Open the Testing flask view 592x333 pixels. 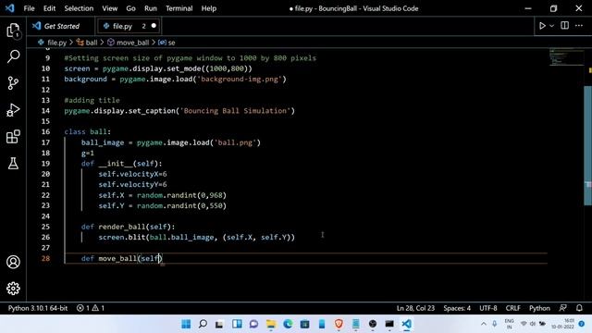pos(13,163)
